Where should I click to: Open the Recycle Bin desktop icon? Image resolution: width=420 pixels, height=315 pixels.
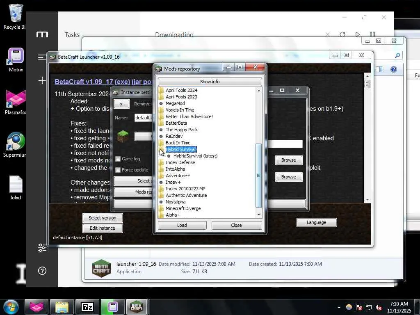[15, 16]
